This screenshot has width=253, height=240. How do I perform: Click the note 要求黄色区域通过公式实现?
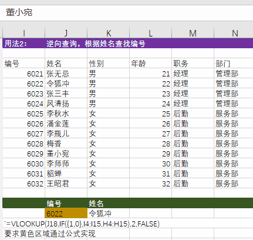50,234
